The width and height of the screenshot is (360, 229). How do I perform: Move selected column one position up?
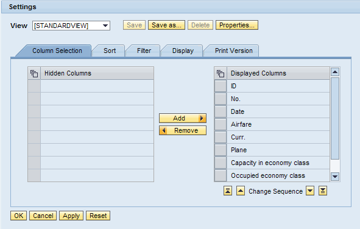(x=241, y=191)
